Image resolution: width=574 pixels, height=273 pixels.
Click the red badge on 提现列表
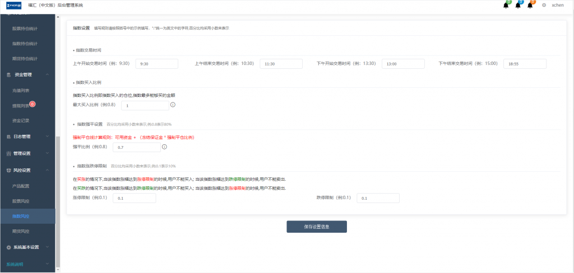[32, 104]
